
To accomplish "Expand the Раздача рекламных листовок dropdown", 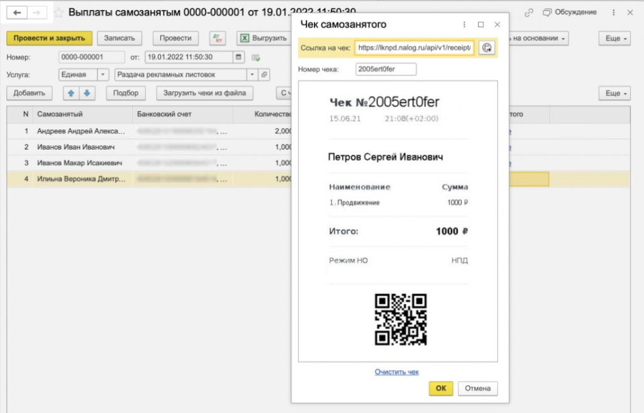I will 252,75.
